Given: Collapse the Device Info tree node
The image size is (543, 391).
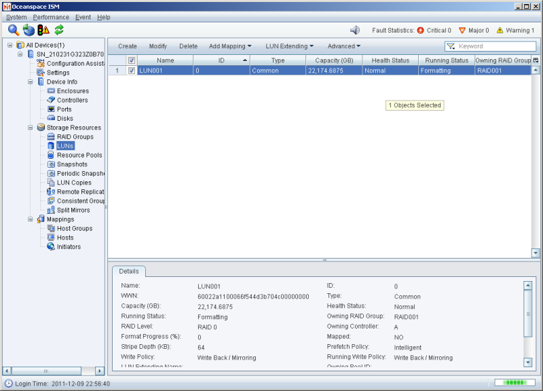Looking at the screenshot, I should click(31, 81).
